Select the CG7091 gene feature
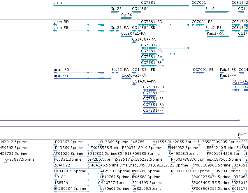 (198, 6)
